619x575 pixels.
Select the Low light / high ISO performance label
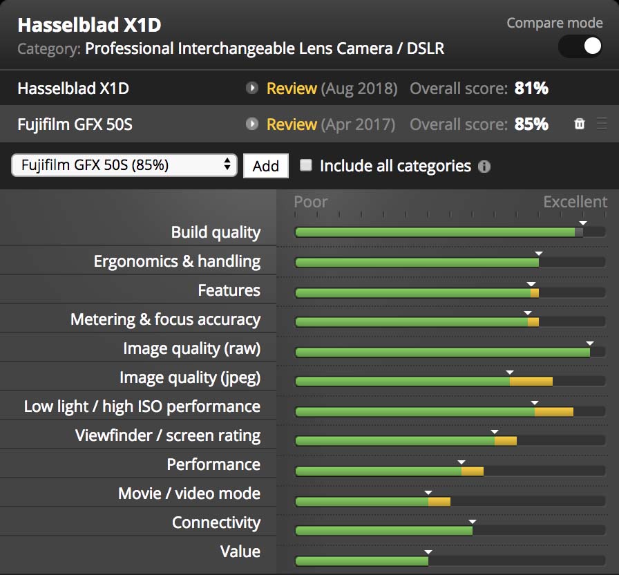142,407
